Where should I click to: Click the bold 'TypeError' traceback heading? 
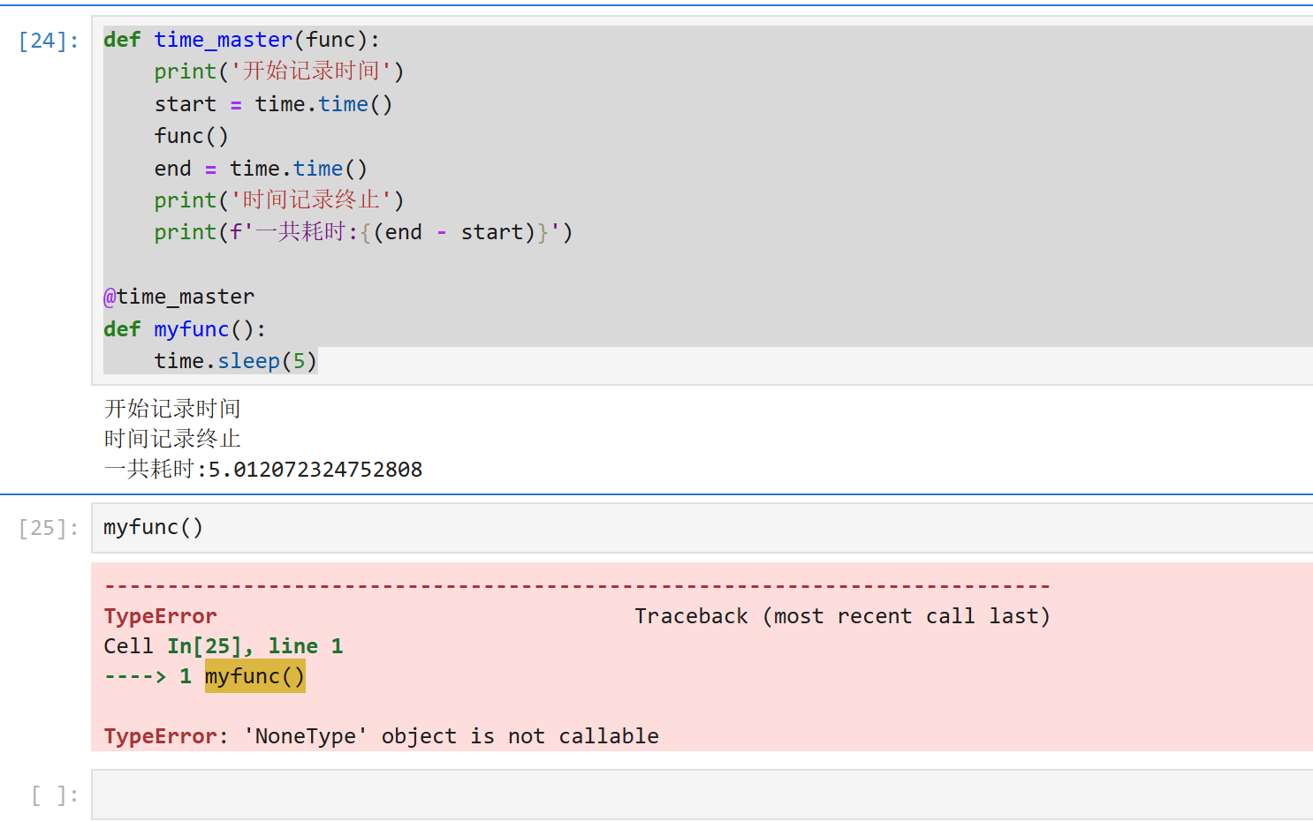160,616
